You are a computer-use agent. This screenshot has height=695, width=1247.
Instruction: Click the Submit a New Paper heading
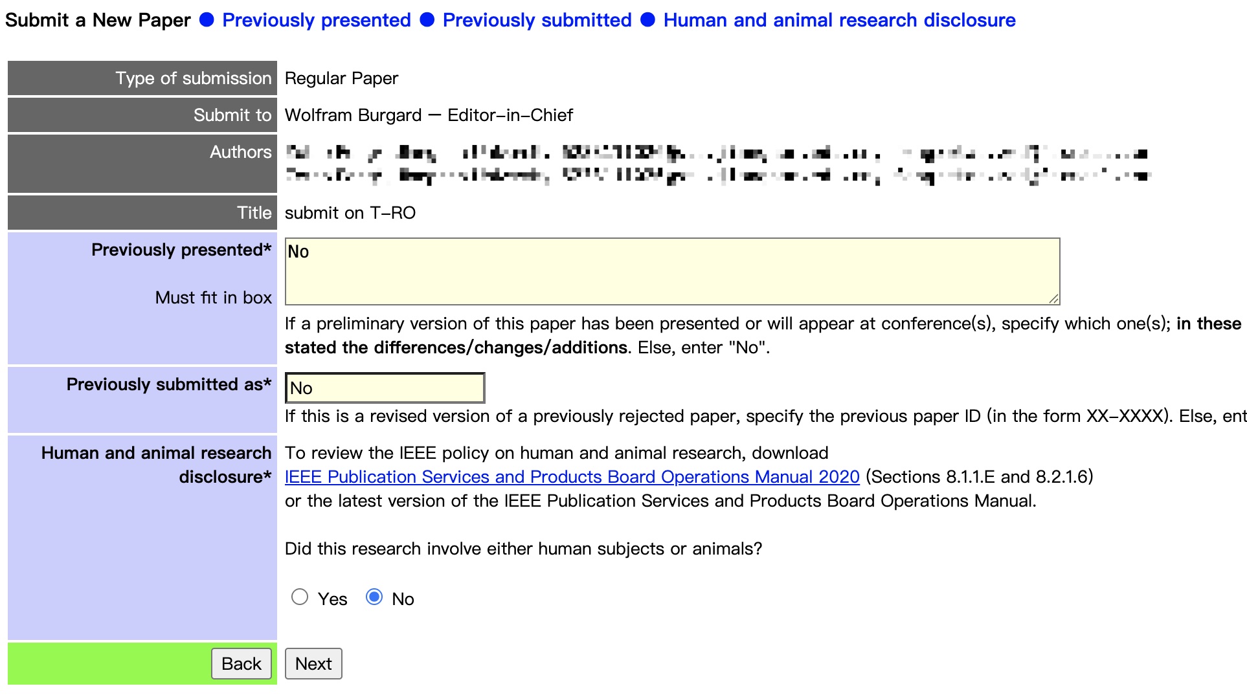[x=98, y=20]
